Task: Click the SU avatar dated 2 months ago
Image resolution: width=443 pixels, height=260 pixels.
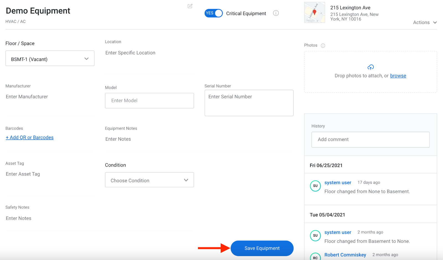Action: point(315,236)
